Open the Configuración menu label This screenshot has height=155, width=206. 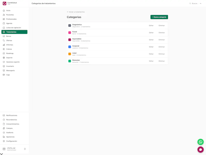12,141
